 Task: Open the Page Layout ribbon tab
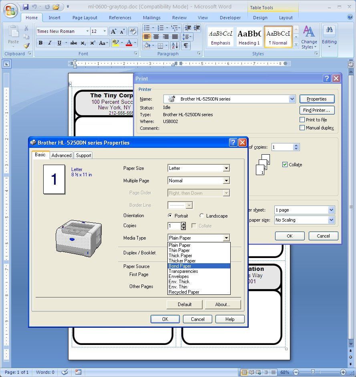tap(84, 18)
